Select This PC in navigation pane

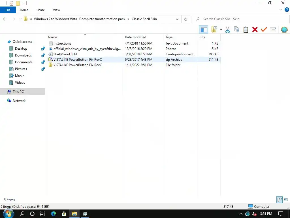[x=22, y=92]
